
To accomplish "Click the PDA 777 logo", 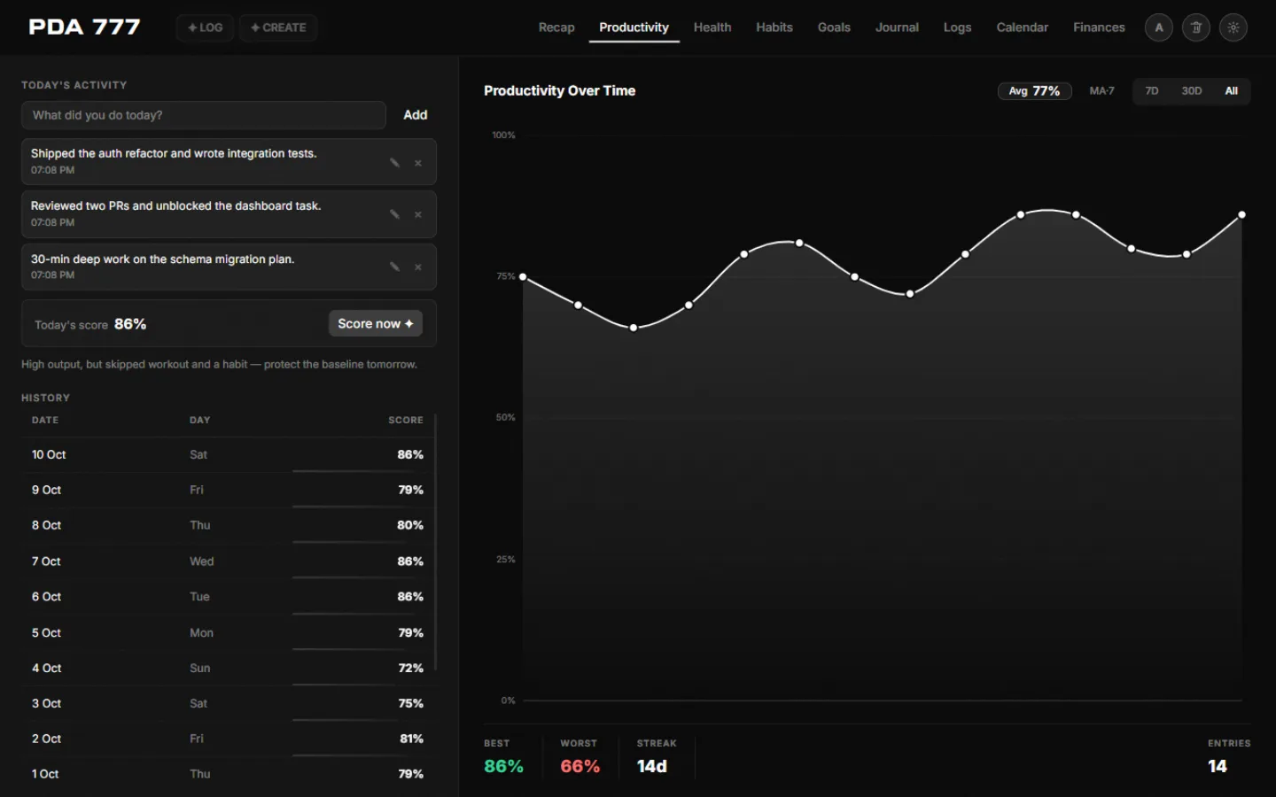I will point(84,27).
